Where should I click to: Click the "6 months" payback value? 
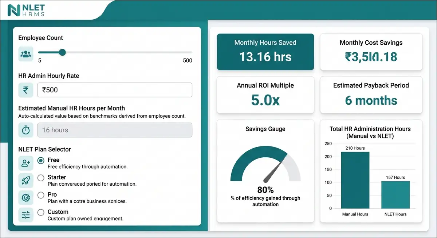(371, 100)
